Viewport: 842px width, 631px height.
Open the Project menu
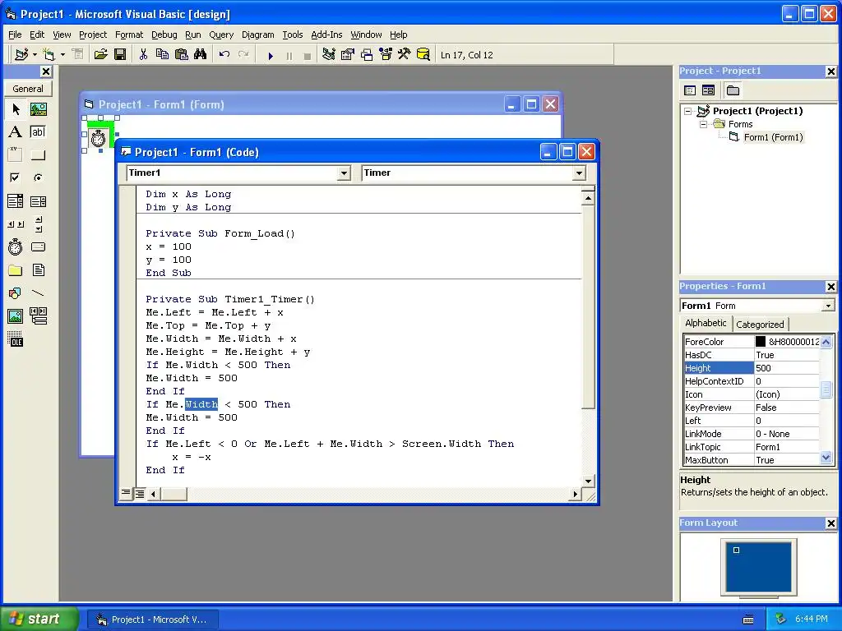[93, 35]
